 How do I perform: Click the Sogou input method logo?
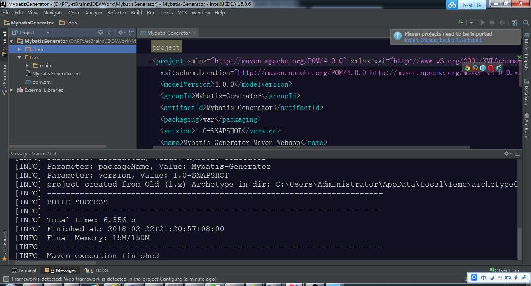pyautogui.click(x=474, y=277)
